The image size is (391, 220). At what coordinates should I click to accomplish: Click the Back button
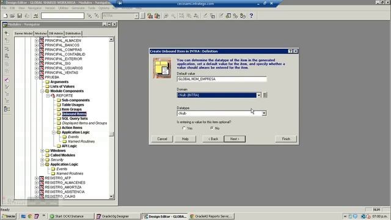(213, 139)
